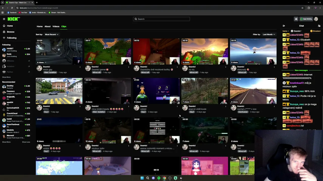Viewport: 323px width, 181px height.
Task: Open the bookmarks apps grid icon
Action: click(x=3, y=13)
